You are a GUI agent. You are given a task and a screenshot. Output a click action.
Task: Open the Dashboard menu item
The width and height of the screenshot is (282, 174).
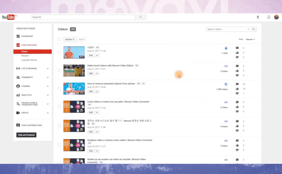(27, 36)
